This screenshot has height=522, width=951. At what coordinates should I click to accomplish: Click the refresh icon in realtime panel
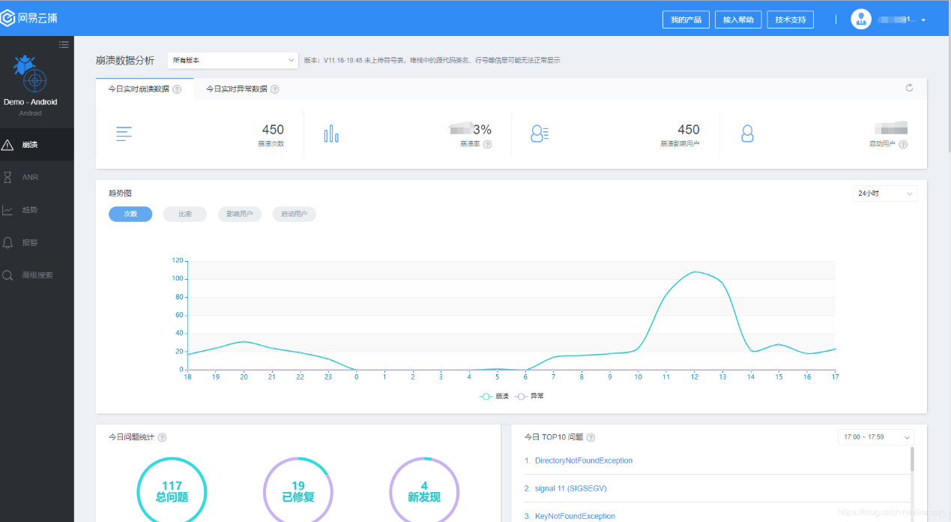pos(909,88)
